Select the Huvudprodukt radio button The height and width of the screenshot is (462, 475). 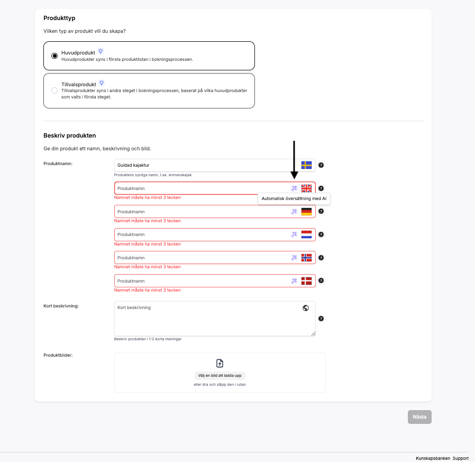pos(54,56)
